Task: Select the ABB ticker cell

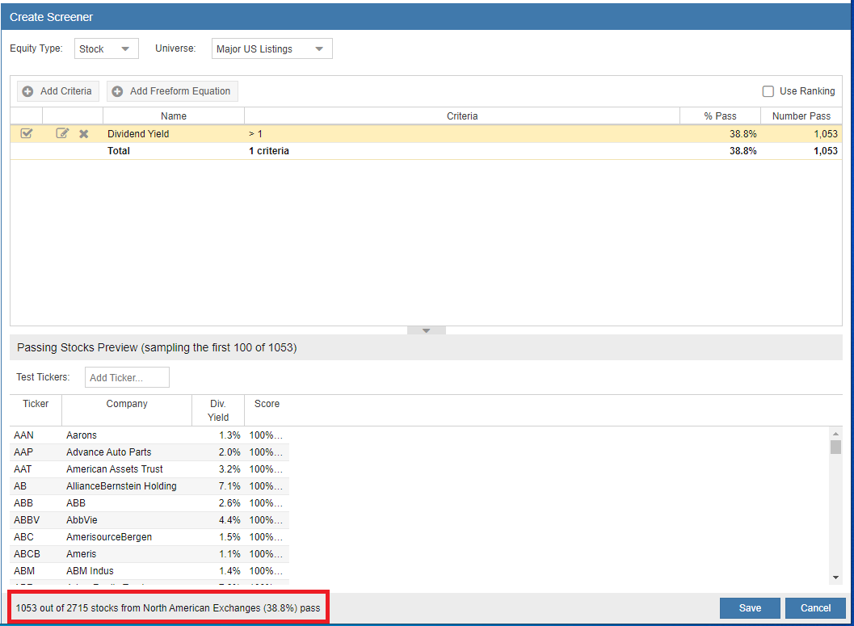Action: 23,503
